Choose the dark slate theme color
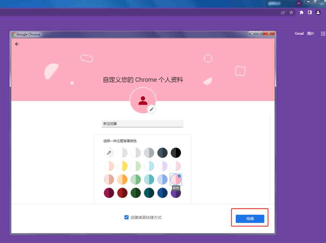 tap(162, 153)
